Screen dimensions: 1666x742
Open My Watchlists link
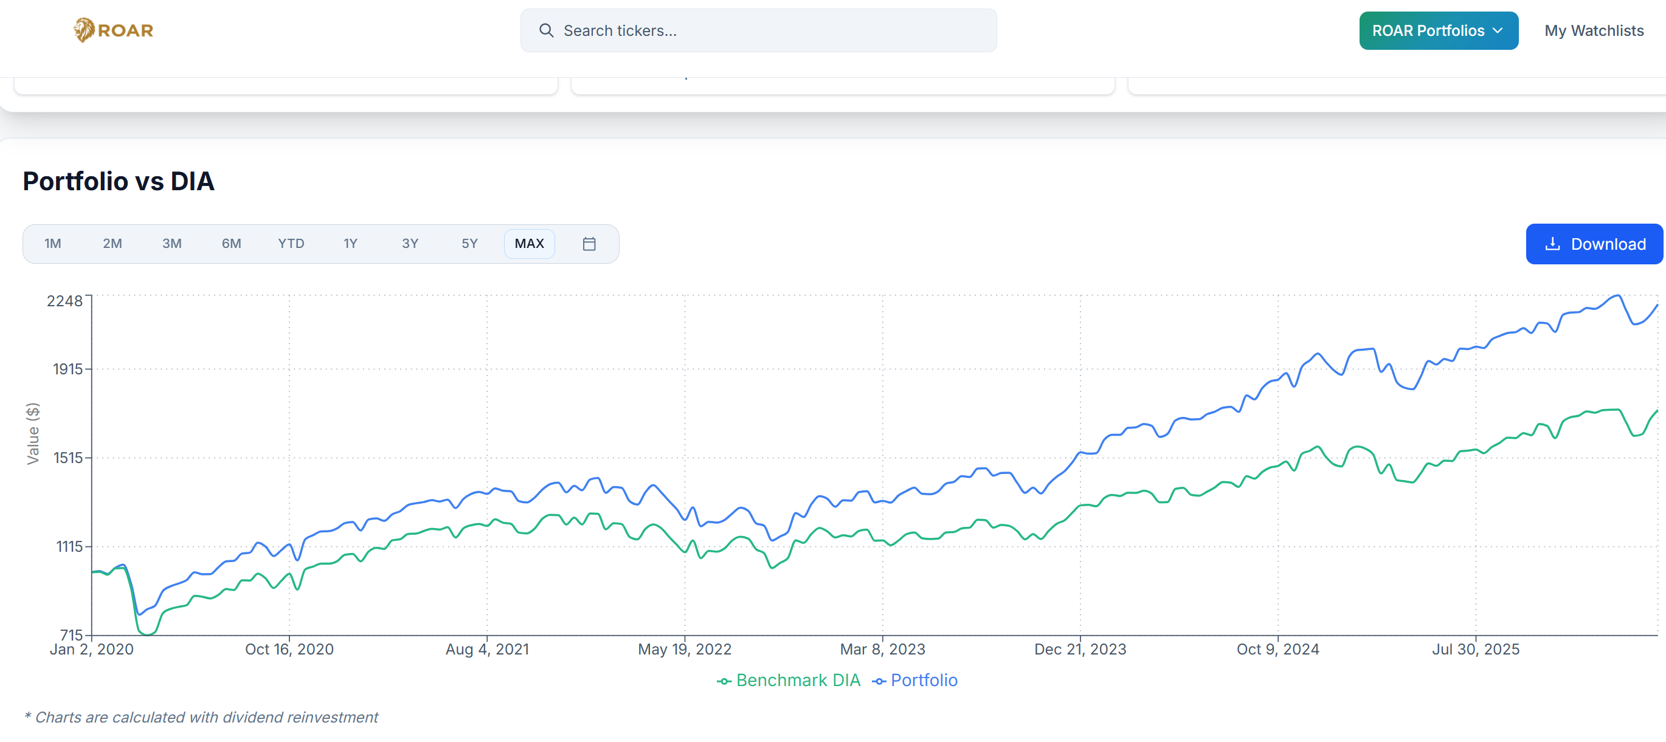point(1594,30)
